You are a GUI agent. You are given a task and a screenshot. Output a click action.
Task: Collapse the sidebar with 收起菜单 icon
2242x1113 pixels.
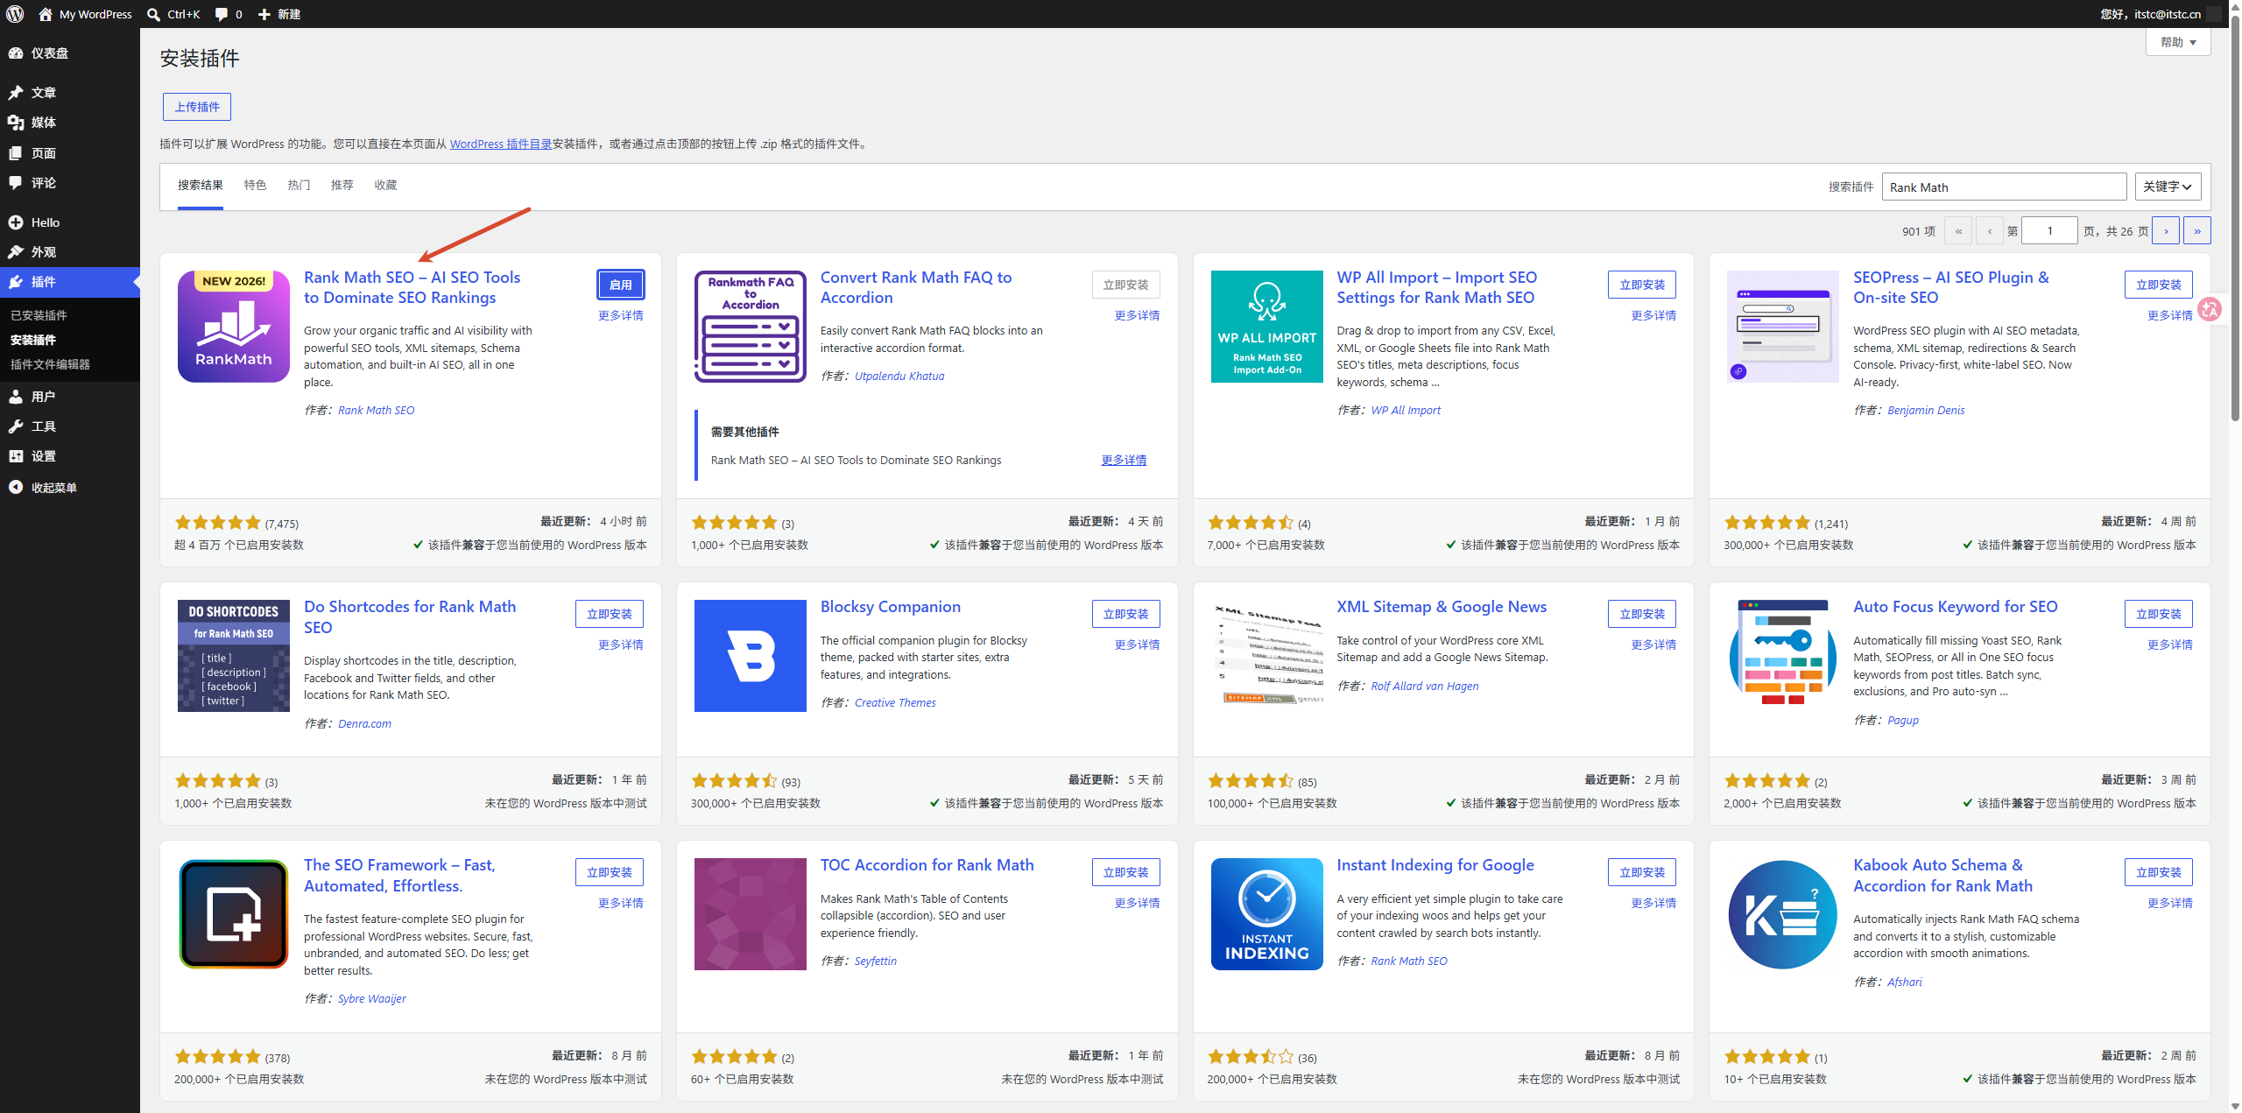(16, 488)
